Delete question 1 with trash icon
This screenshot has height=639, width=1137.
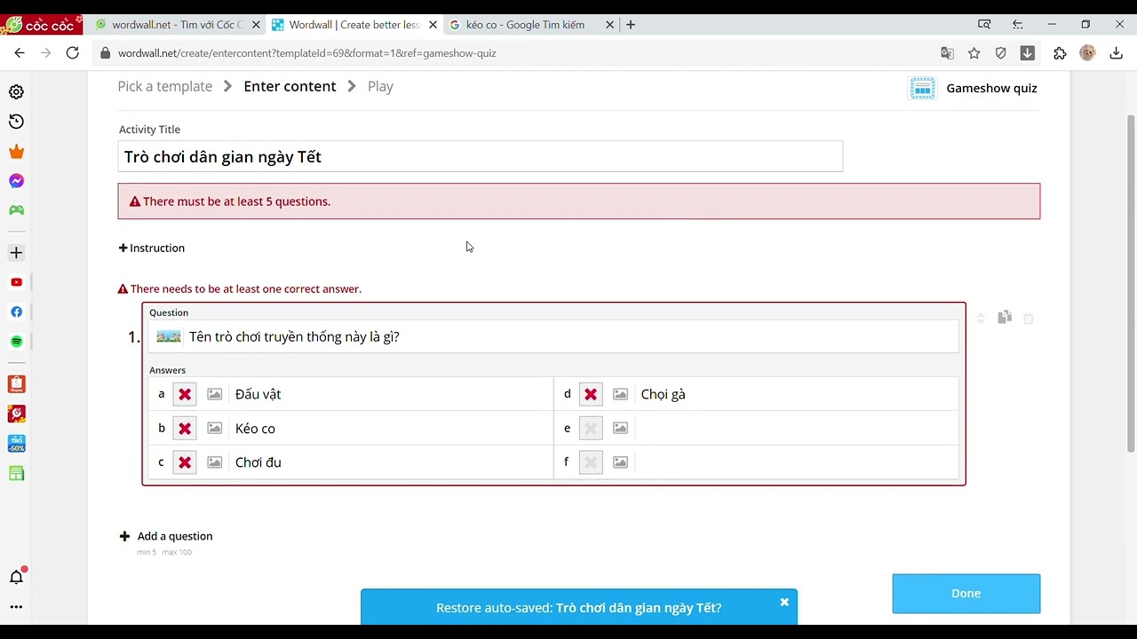tap(1029, 318)
